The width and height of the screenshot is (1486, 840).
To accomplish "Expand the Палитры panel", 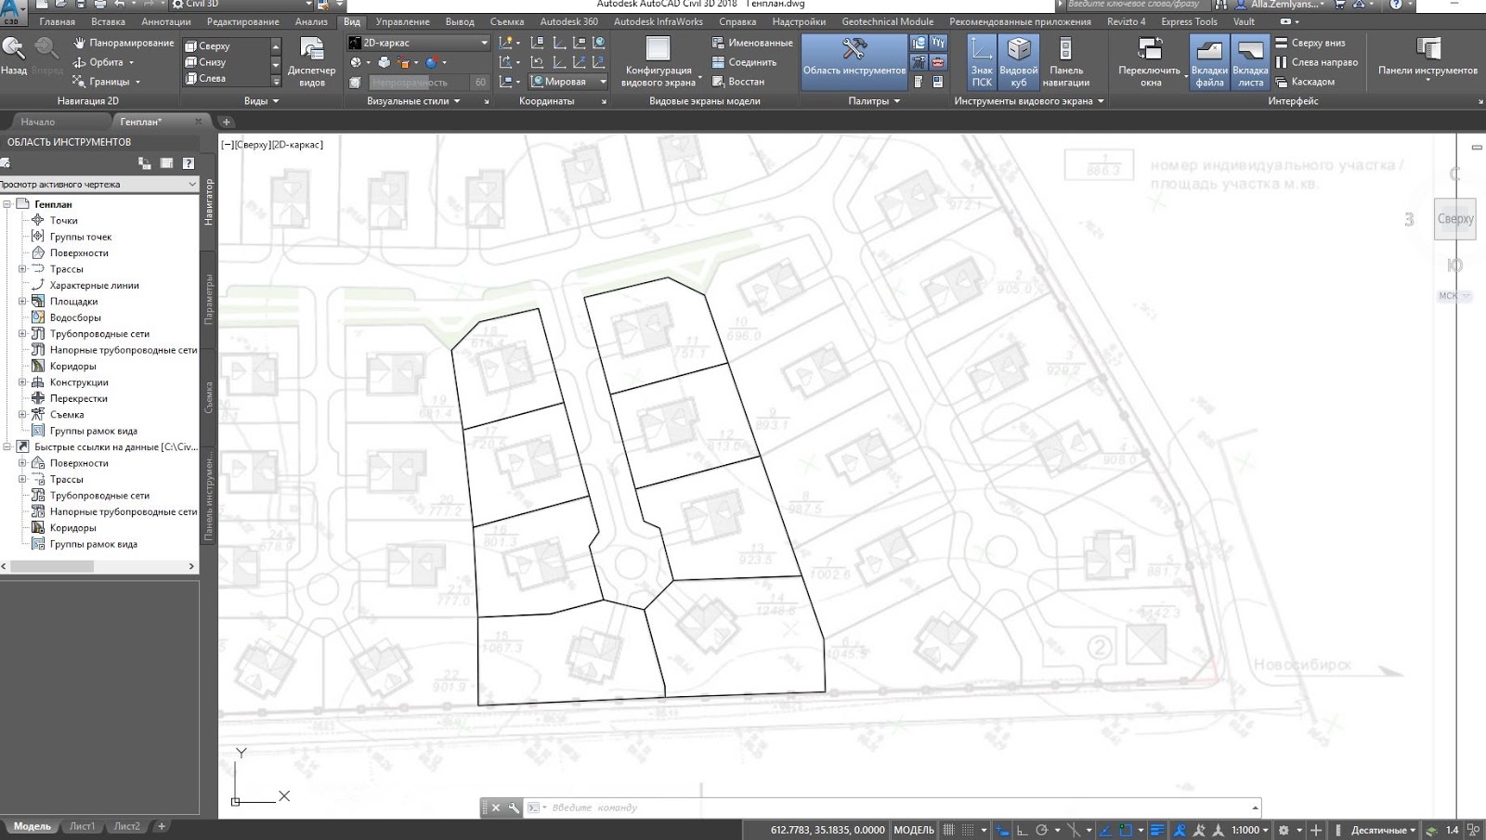I will click(x=874, y=101).
